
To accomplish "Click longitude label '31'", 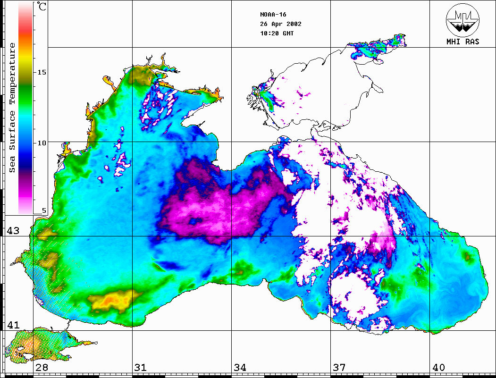I will pos(141,368).
